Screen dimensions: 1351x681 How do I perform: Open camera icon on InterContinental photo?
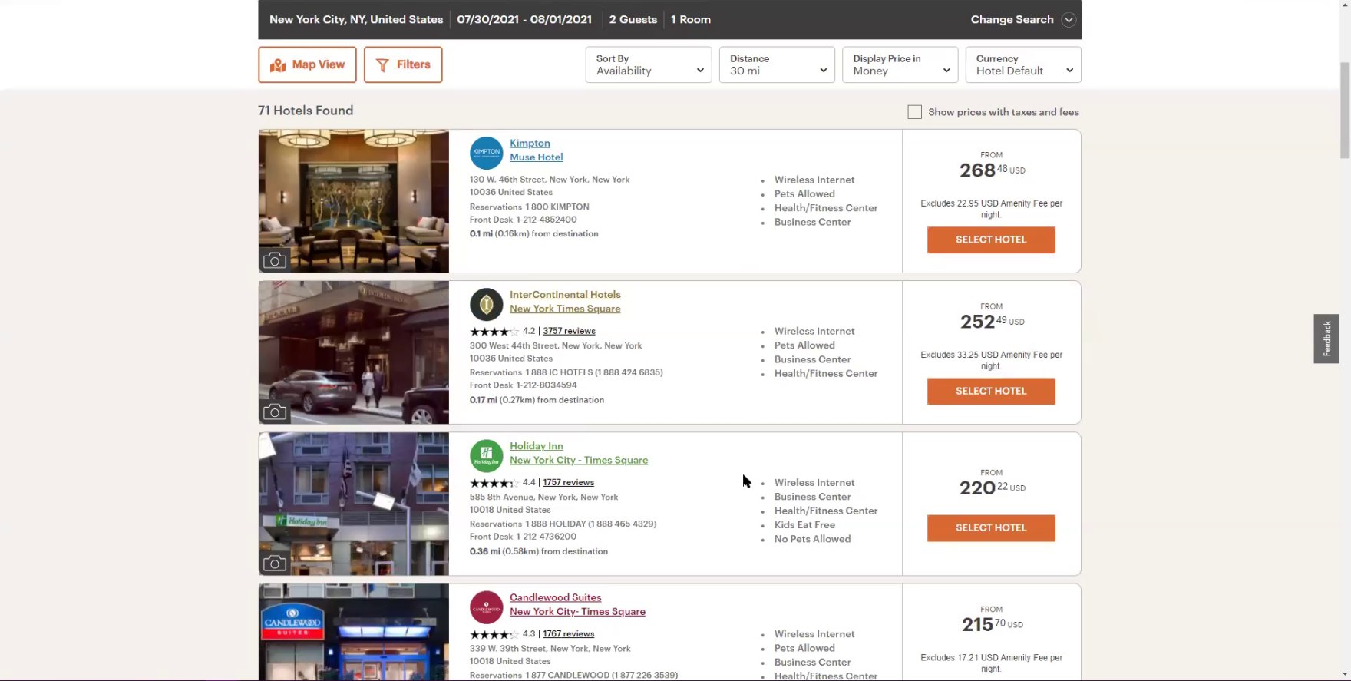click(275, 412)
